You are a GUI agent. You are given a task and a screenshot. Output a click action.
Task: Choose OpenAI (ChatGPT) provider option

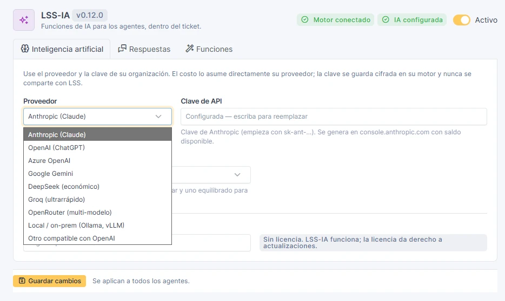[x=97, y=147]
